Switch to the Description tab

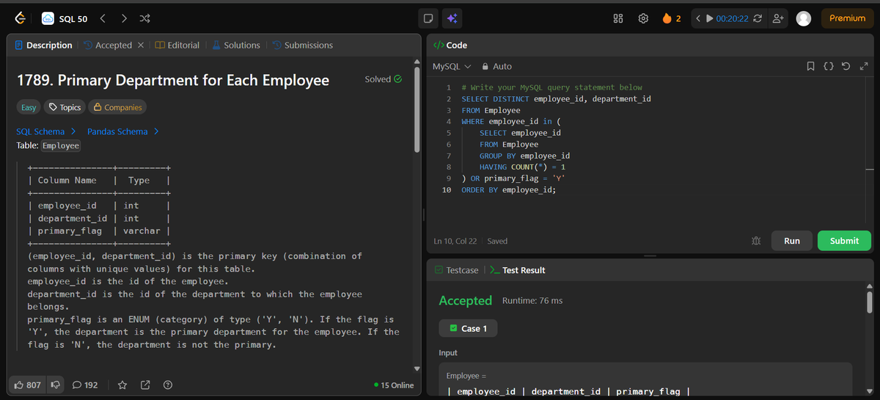click(44, 45)
